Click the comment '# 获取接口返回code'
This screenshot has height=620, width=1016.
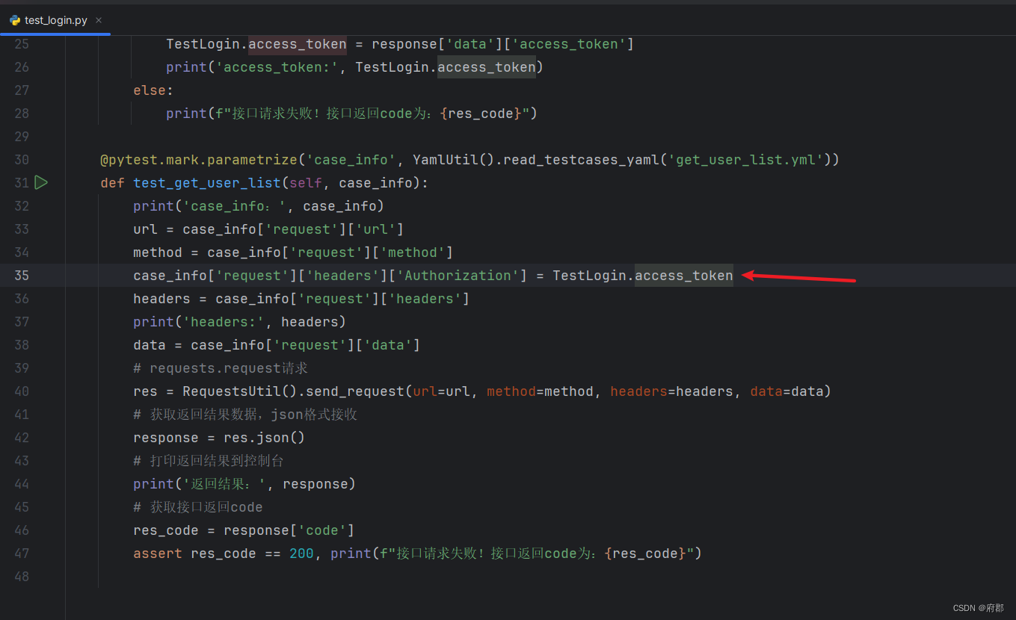click(198, 507)
